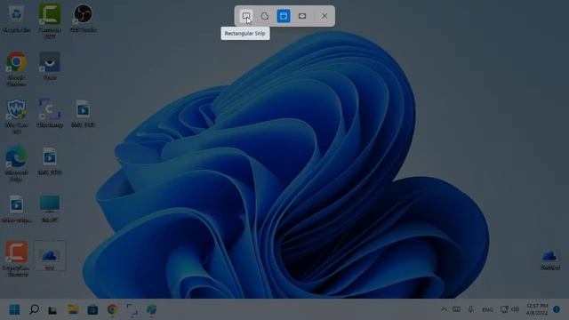569x320 pixels.
Task: Show hidden system tray icons
Action: pos(444,309)
